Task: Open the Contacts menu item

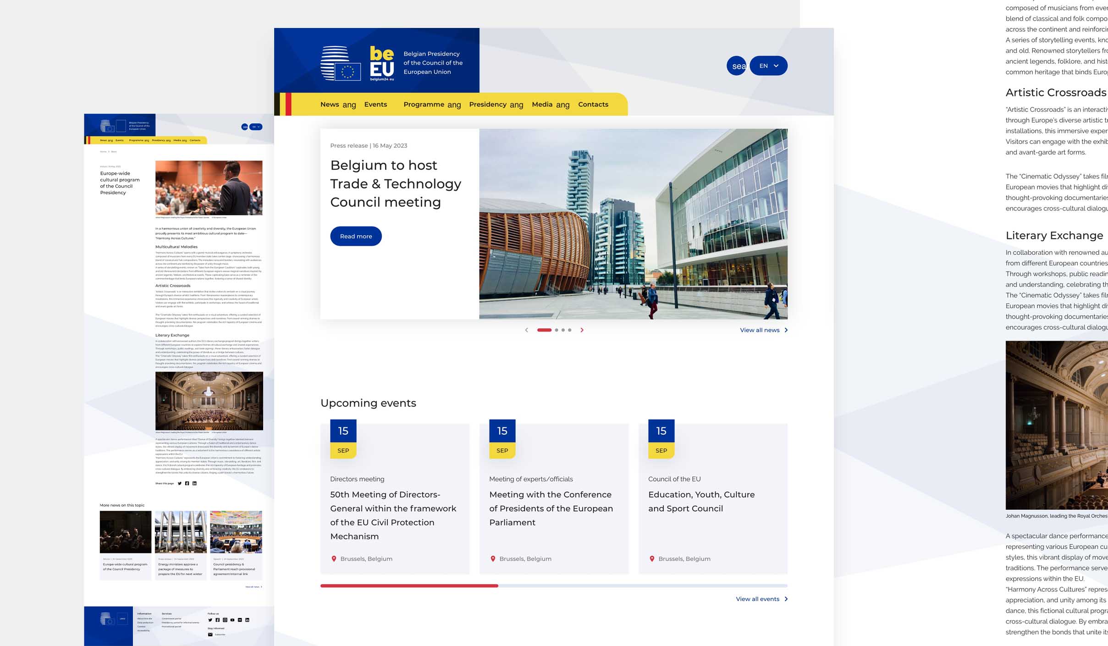Action: tap(593, 105)
